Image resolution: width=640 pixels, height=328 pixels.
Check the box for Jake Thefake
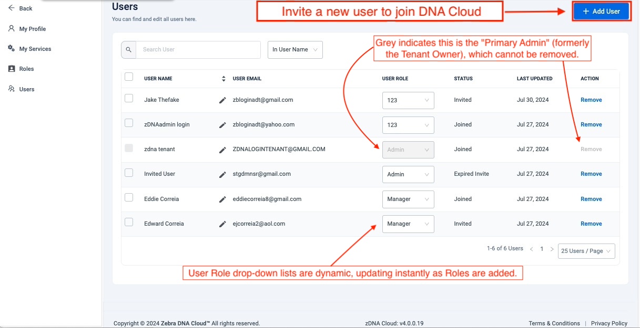click(x=129, y=98)
